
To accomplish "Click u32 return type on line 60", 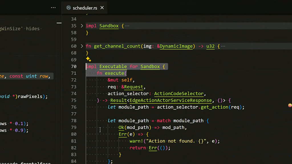I will pyautogui.click(x=210, y=46).
